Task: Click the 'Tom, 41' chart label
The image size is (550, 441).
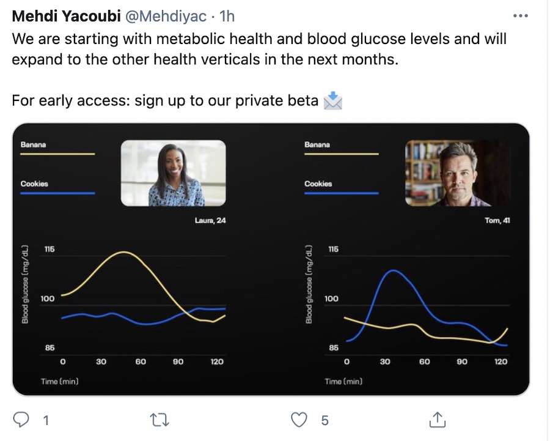Action: point(497,221)
